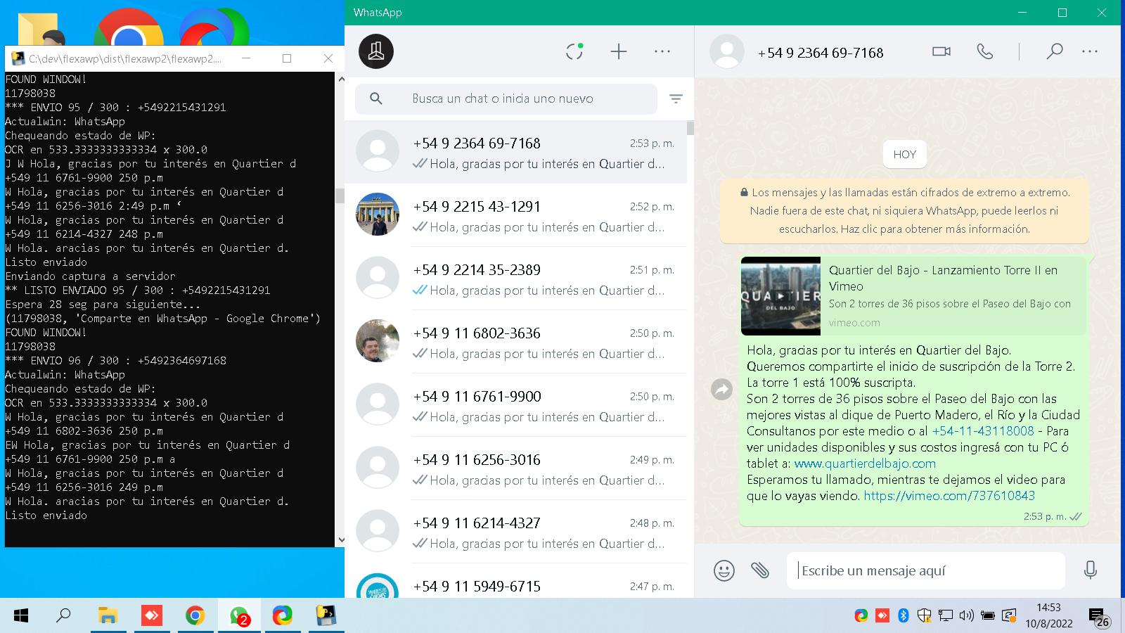Open chat with +54 9 2214 35-2389
1125x633 pixels.
[x=515, y=279]
